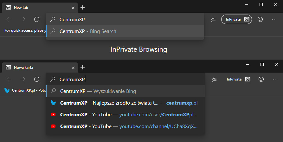Choose CentrumXP - Bing Search suggestion
The height and width of the screenshot is (142, 283).
coord(125,31)
